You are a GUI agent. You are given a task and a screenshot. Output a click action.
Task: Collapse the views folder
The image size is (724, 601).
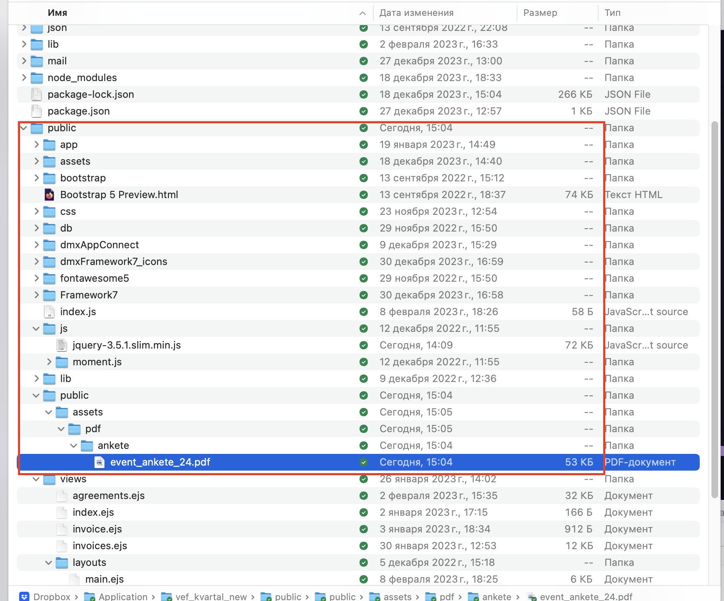36,479
